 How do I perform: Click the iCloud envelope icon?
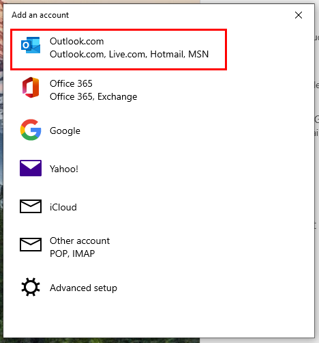[31, 206]
